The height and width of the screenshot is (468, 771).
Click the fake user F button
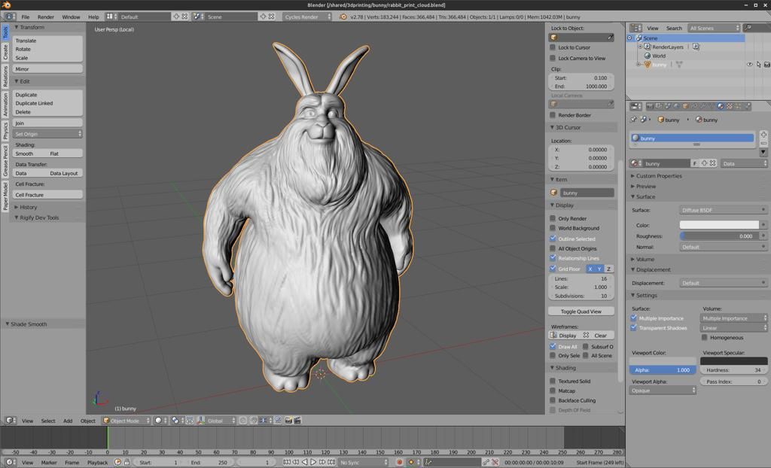tap(695, 163)
